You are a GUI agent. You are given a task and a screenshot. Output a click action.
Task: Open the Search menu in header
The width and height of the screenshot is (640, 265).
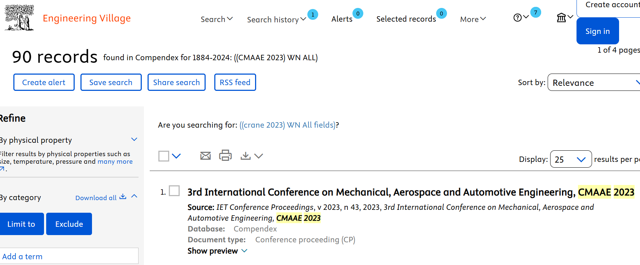216,19
